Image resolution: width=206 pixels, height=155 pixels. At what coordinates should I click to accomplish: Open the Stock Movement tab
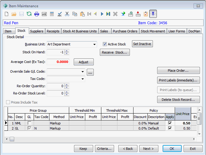tap(153, 31)
